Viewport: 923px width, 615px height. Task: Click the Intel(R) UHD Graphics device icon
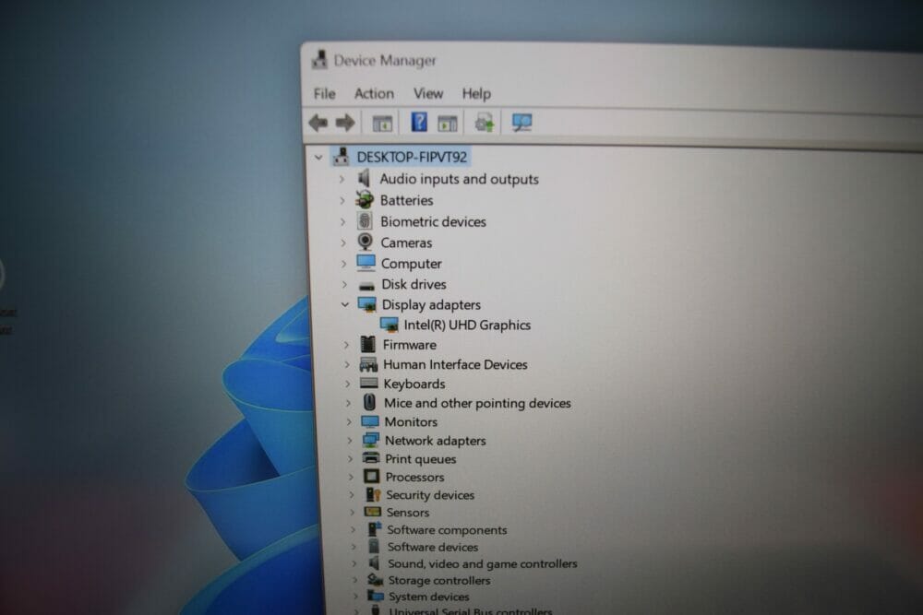(x=390, y=325)
